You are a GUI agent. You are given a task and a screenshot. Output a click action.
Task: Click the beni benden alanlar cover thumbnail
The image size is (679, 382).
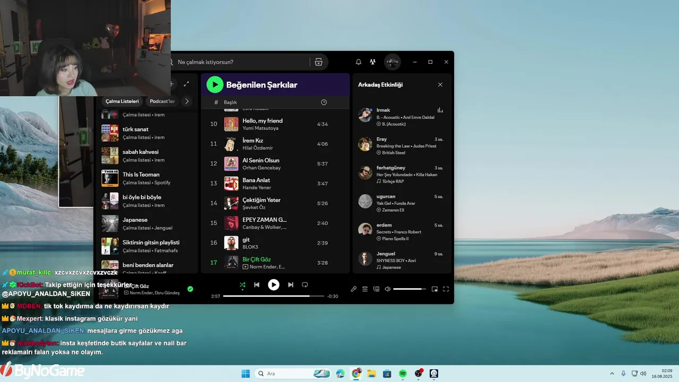coord(110,266)
